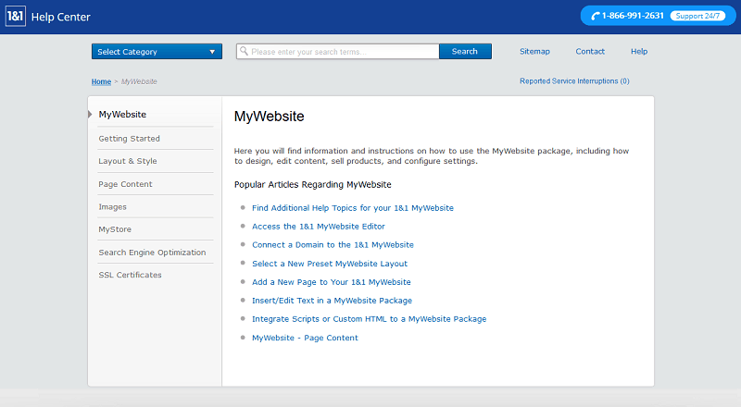Viewport: 741px width, 407px height.
Task: Click the Help Center title
Action: click(60, 17)
